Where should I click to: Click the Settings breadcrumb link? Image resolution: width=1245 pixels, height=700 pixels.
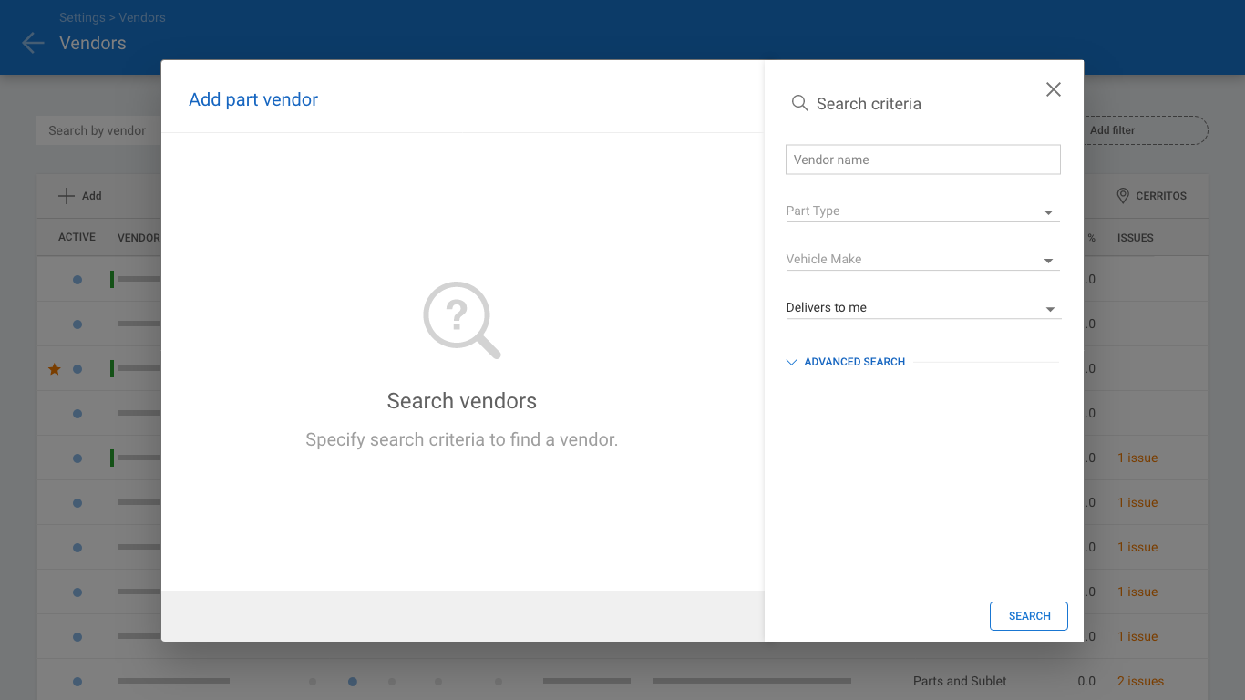(x=82, y=17)
